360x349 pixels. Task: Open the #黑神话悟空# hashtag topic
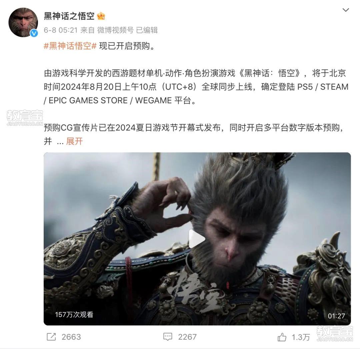tap(70, 46)
